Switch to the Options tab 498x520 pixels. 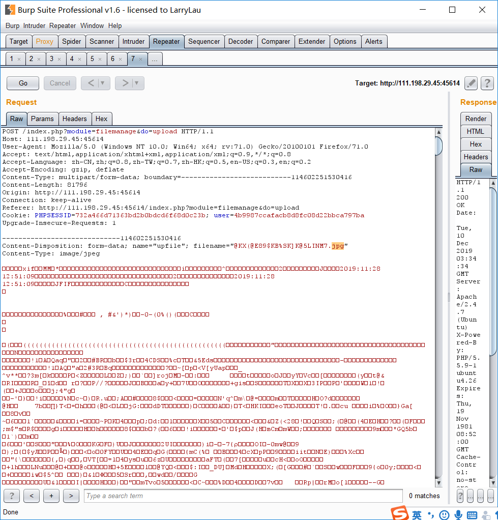[x=345, y=42]
